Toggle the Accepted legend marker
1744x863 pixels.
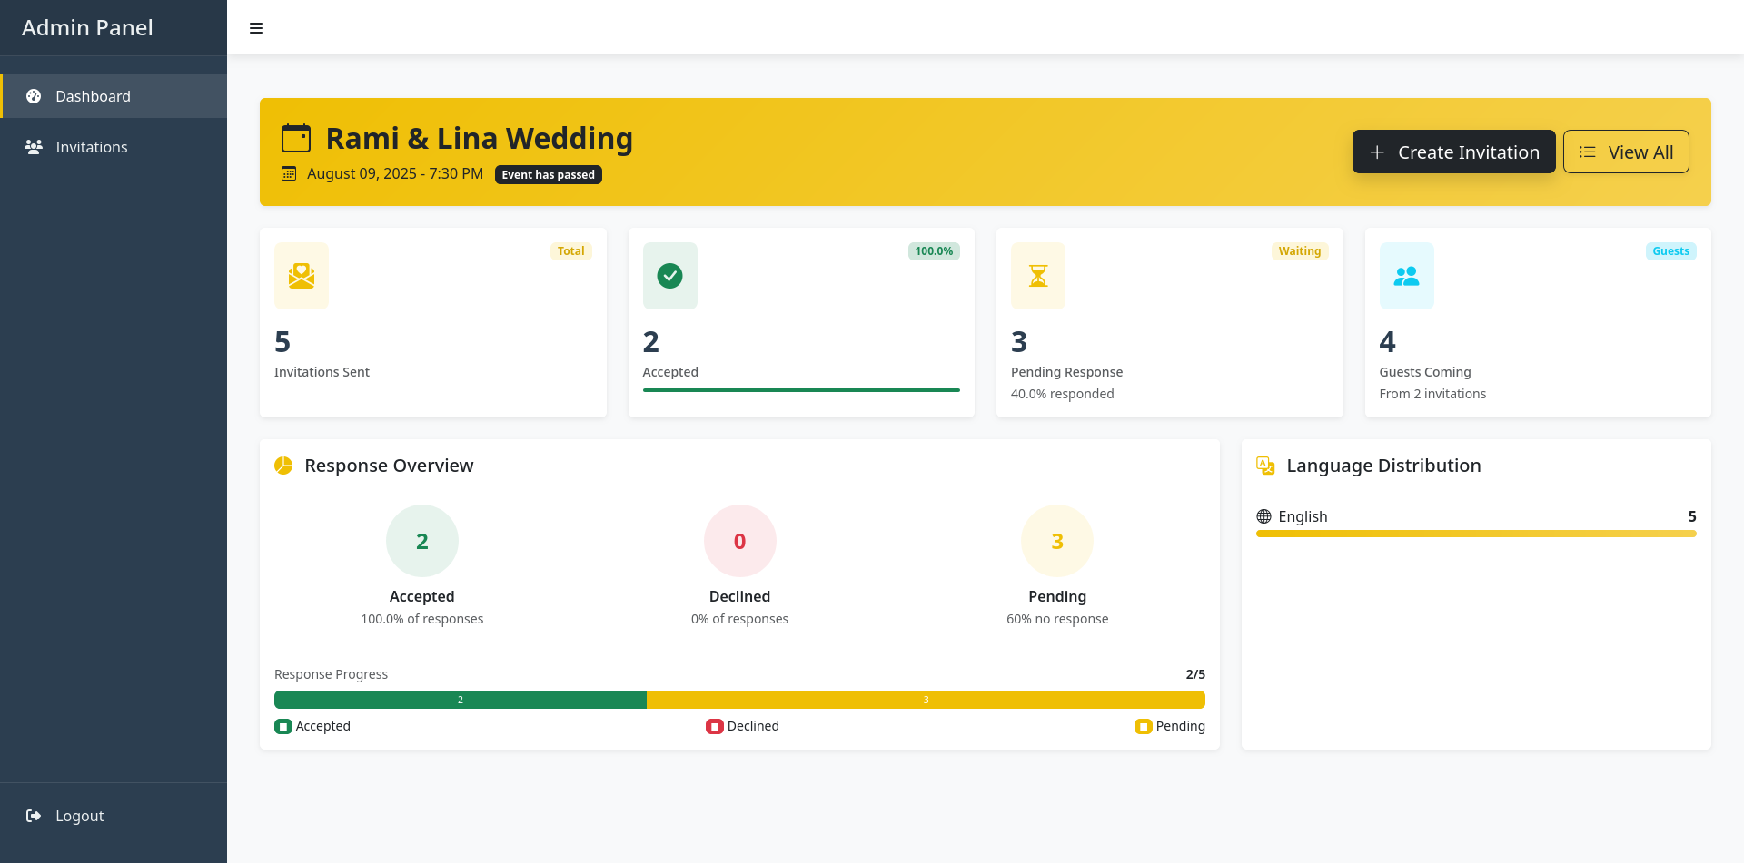282,726
